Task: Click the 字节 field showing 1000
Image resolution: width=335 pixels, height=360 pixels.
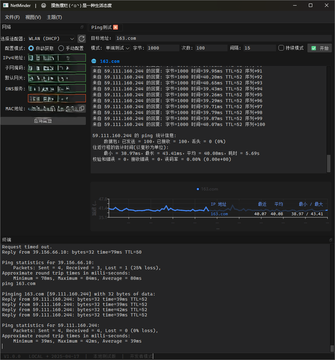Action: (x=163, y=48)
